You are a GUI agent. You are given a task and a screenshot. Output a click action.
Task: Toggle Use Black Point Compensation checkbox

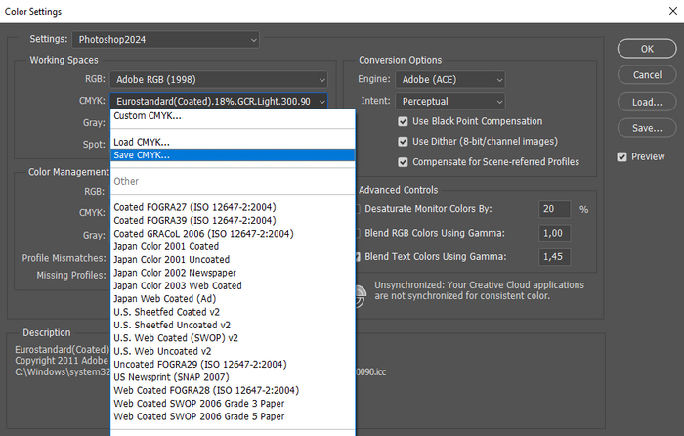404,121
